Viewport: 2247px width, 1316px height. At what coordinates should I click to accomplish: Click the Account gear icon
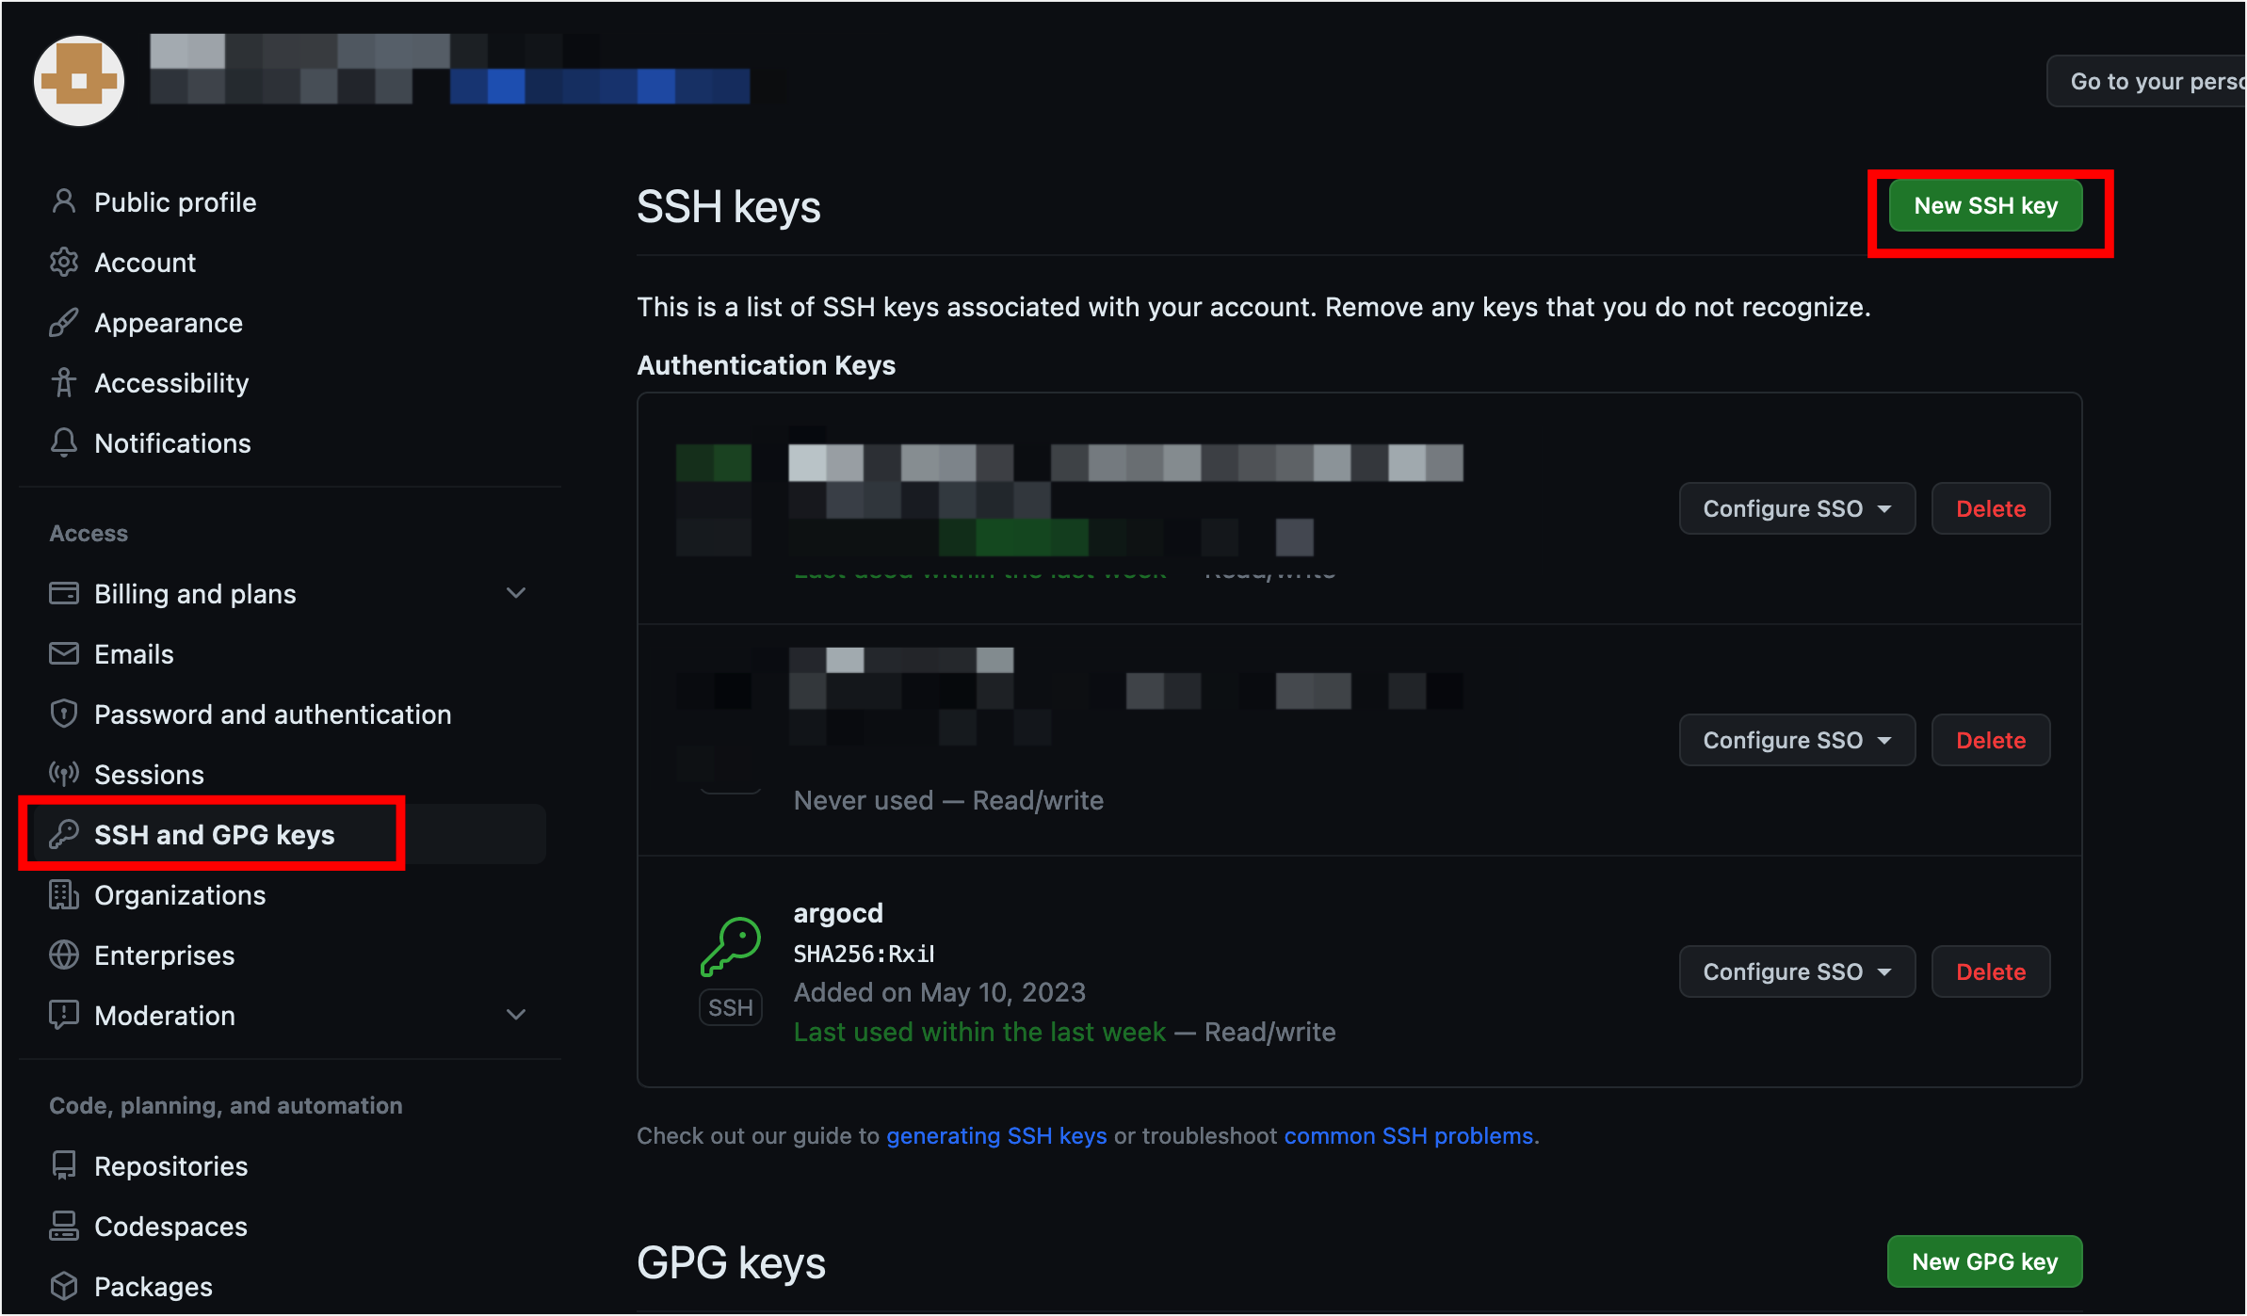click(64, 262)
